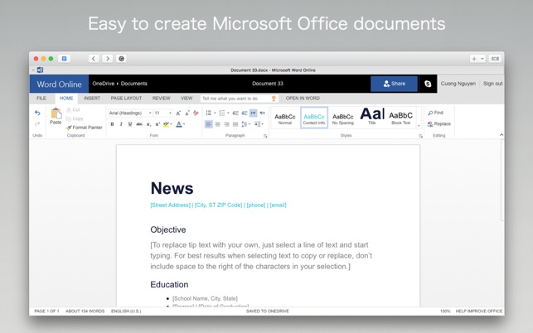This screenshot has width=533, height=333.
Task: Undo the last action
Action: click(x=37, y=113)
